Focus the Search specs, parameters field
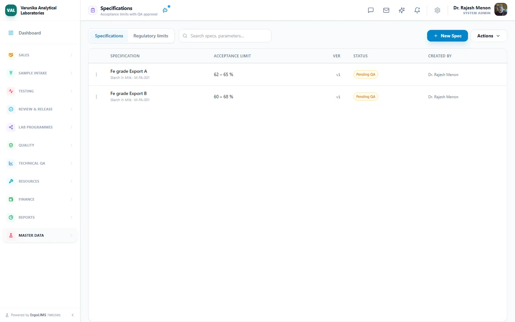This screenshot has width=515, height=322. (225, 36)
